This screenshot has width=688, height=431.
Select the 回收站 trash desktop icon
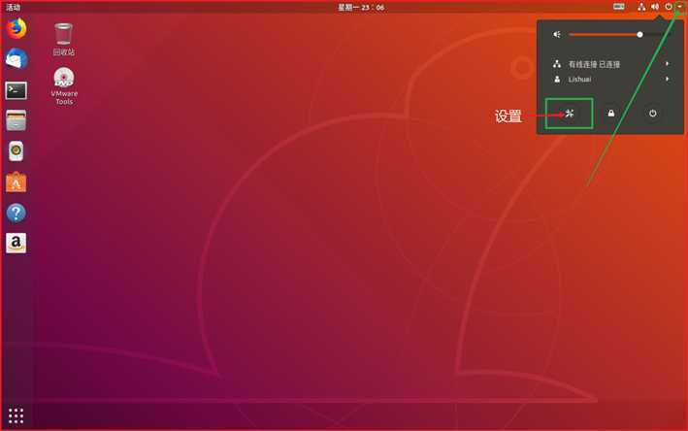64,40
